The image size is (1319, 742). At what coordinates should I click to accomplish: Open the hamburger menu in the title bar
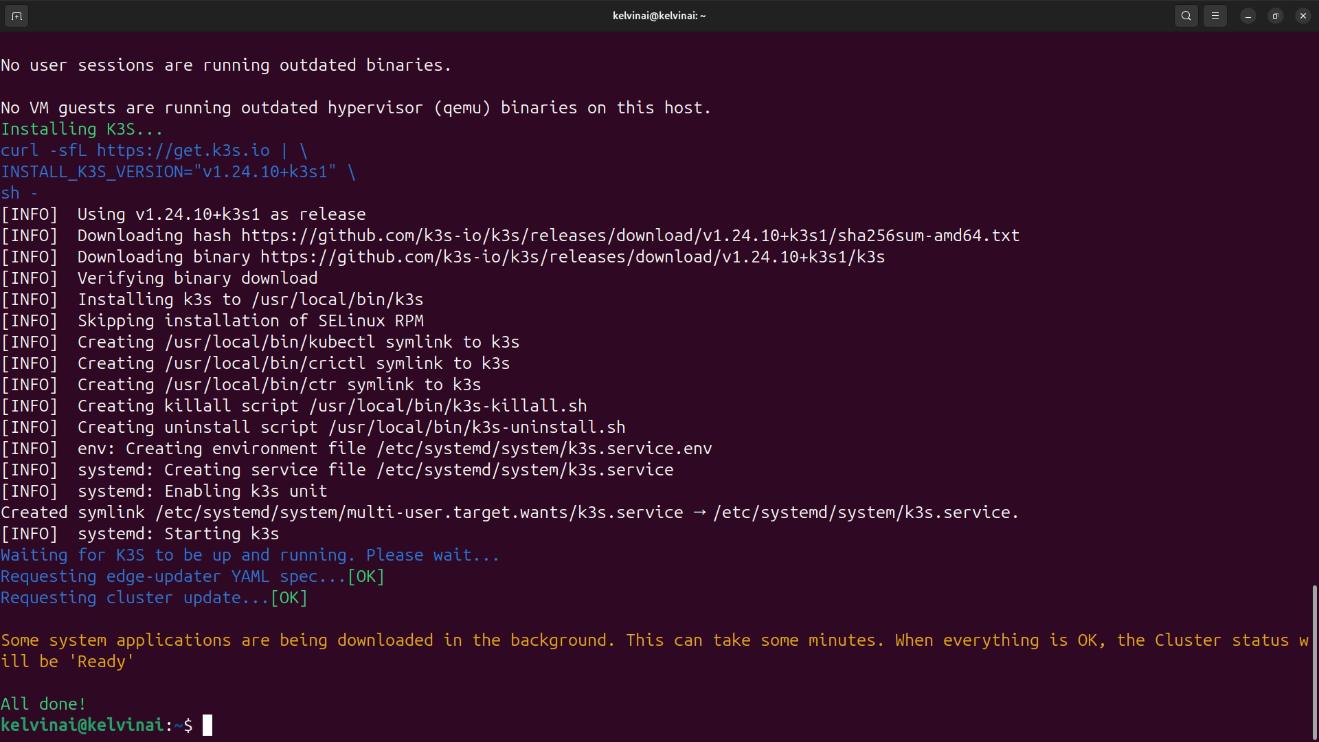coord(1215,16)
